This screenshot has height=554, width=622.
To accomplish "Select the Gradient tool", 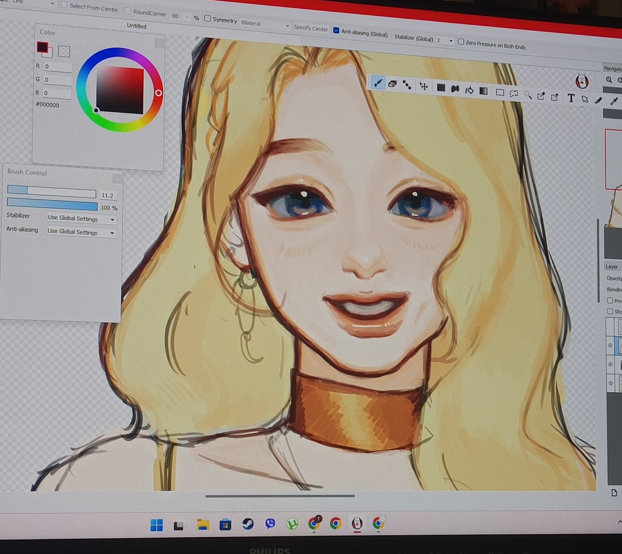I will coord(483,92).
